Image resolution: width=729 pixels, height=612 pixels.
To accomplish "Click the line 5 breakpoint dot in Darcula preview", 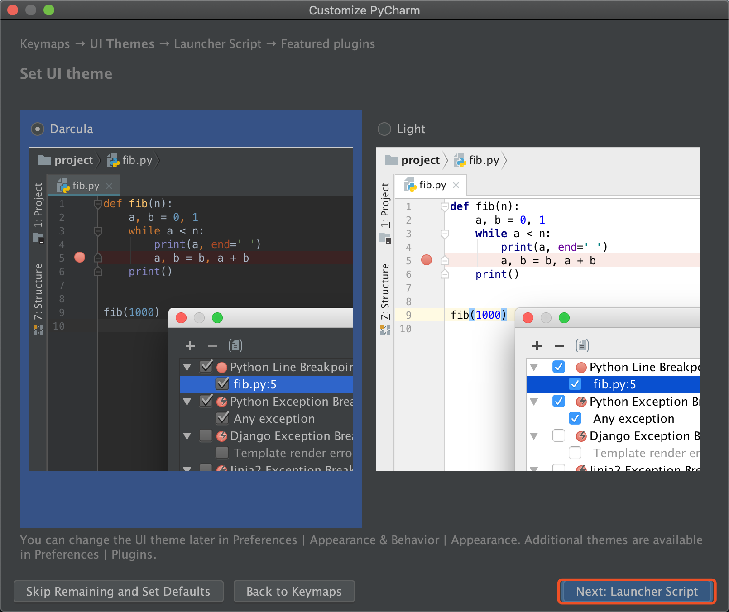I will click(x=80, y=257).
